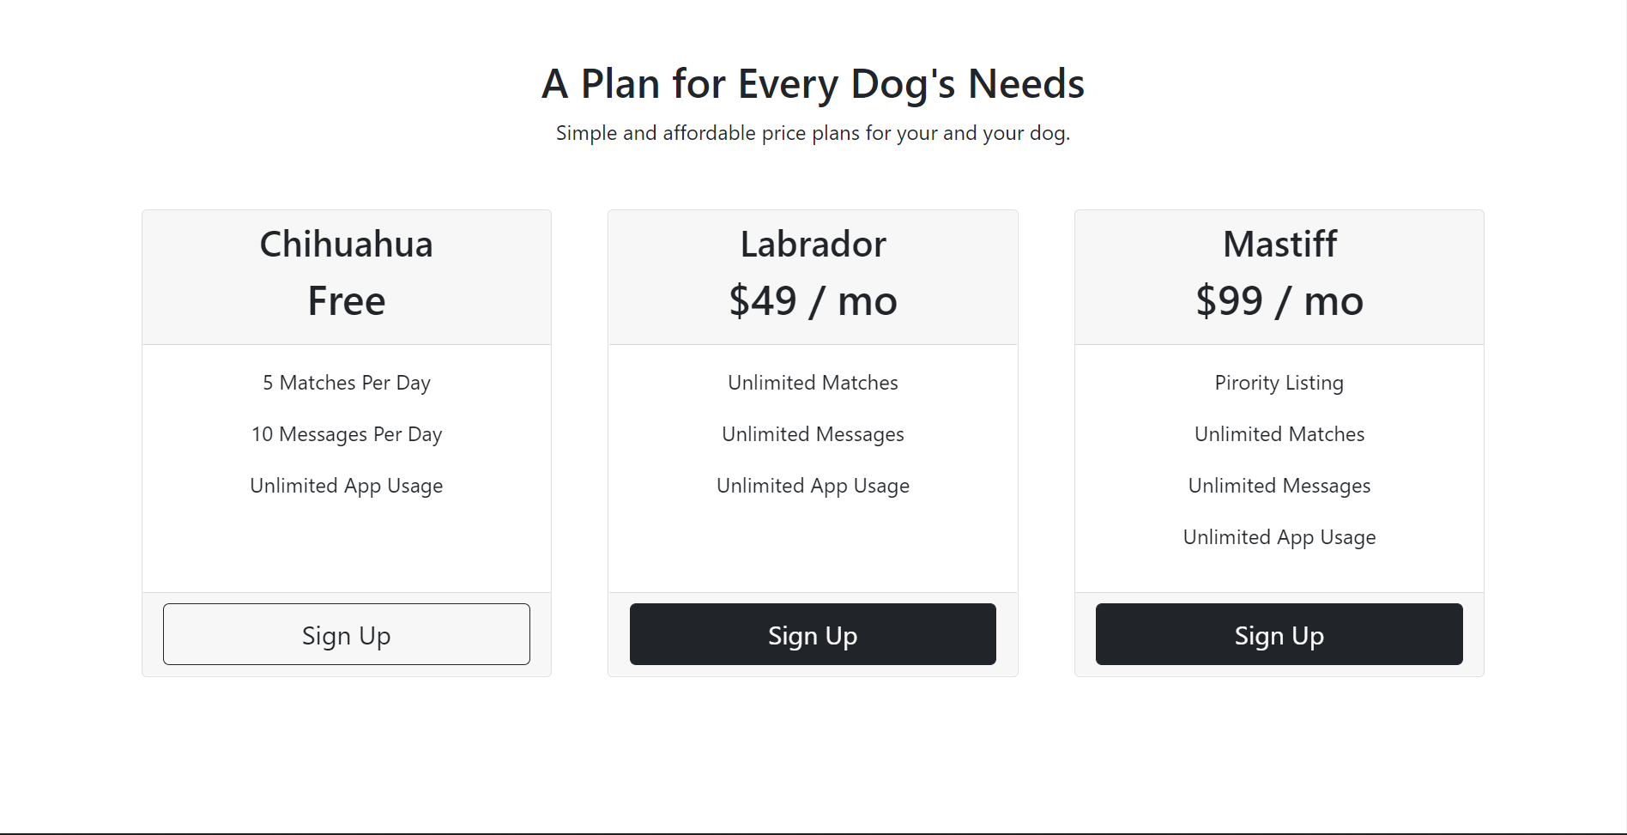1627x835 pixels.
Task: Click Sign Up for the Chihuahua plan
Action: 346,634
